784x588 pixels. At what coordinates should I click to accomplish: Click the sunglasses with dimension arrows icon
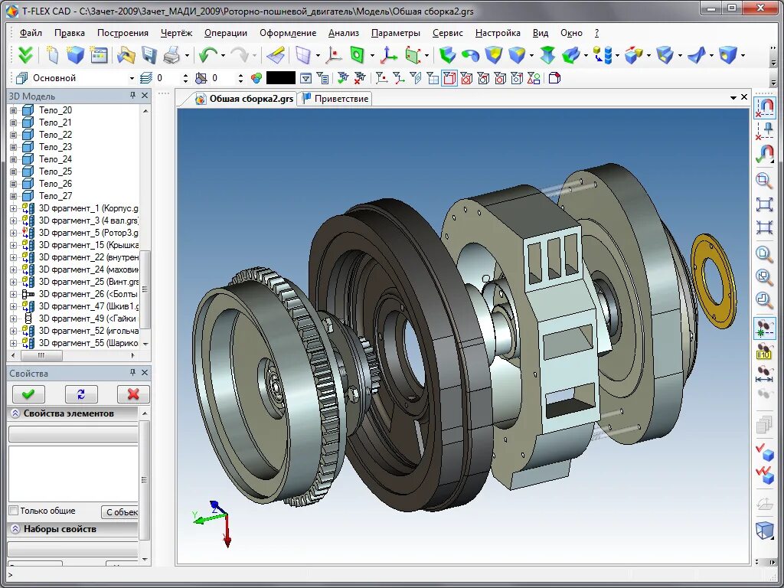coord(765,374)
